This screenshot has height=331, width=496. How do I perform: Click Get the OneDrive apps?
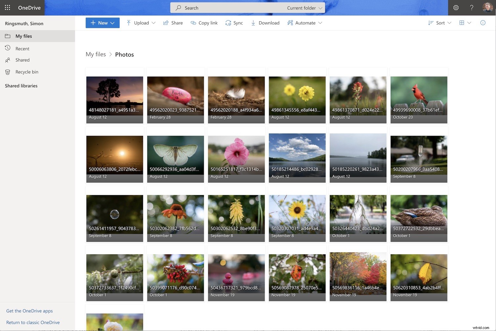pos(29,311)
